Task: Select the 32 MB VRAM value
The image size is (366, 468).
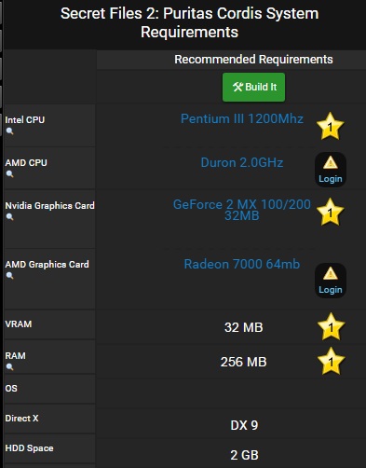Action: pos(244,327)
